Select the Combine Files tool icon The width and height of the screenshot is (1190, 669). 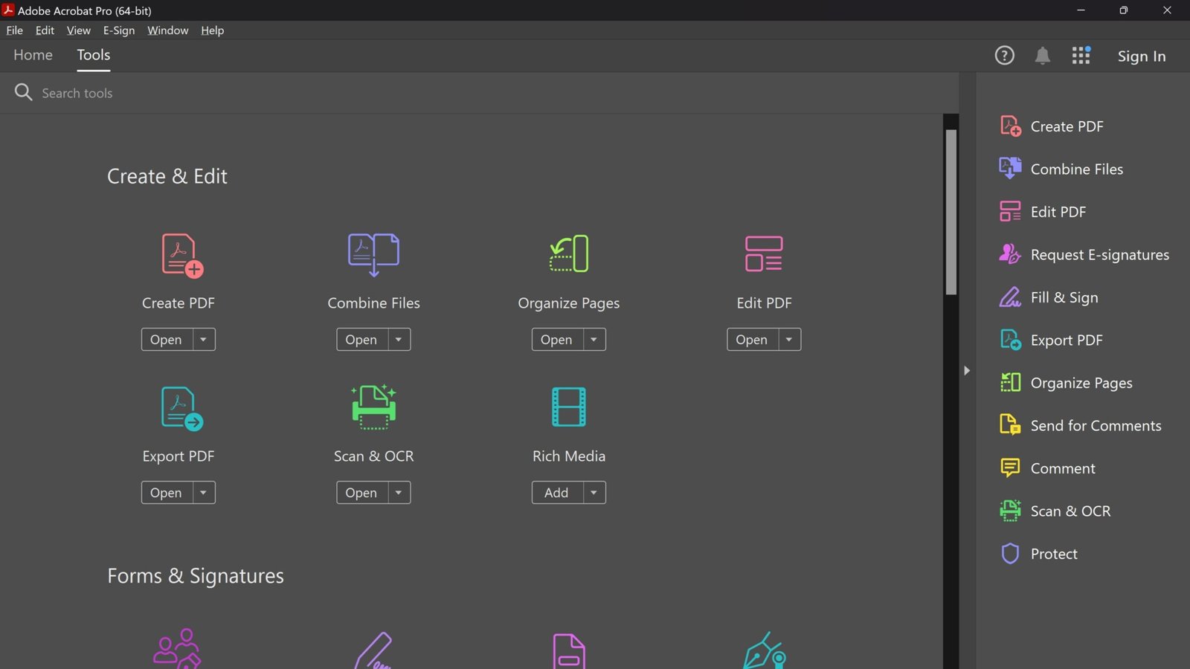(373, 254)
